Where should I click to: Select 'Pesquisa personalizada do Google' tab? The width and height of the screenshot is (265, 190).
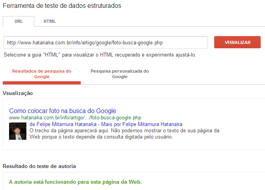(x=120, y=74)
